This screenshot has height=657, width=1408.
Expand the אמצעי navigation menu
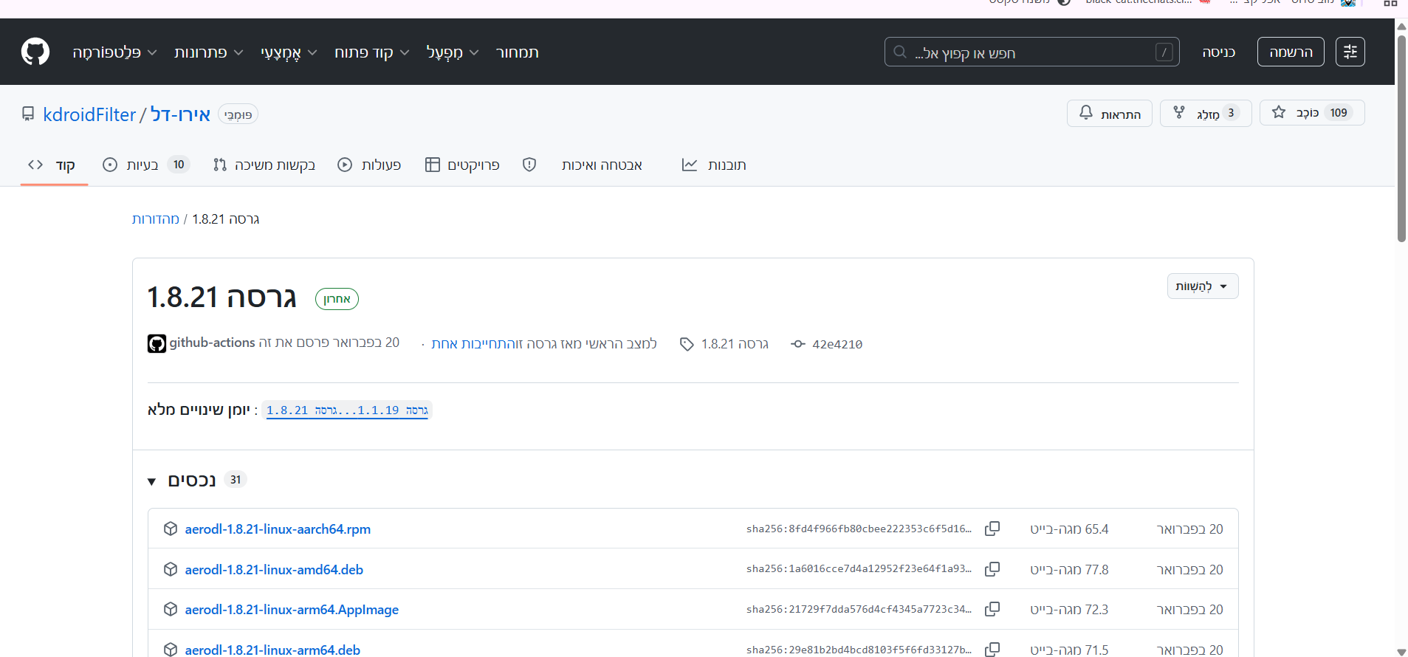(x=289, y=52)
